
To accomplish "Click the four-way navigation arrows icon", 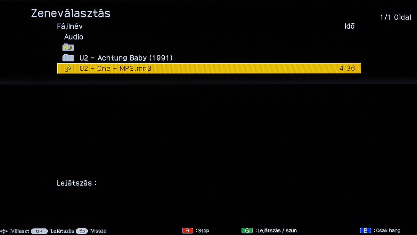I will (x=4, y=231).
